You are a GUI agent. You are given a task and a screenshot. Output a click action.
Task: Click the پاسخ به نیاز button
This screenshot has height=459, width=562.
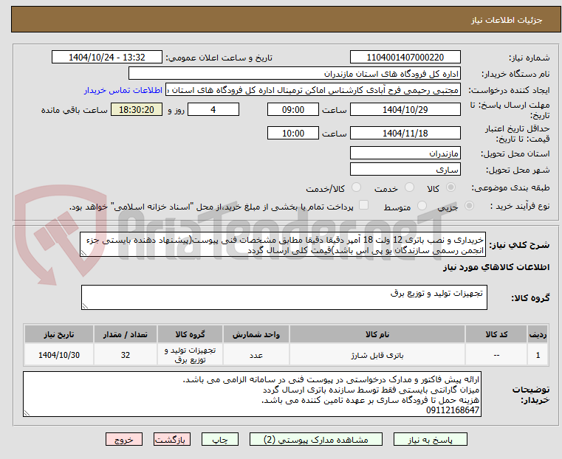tap(430, 439)
